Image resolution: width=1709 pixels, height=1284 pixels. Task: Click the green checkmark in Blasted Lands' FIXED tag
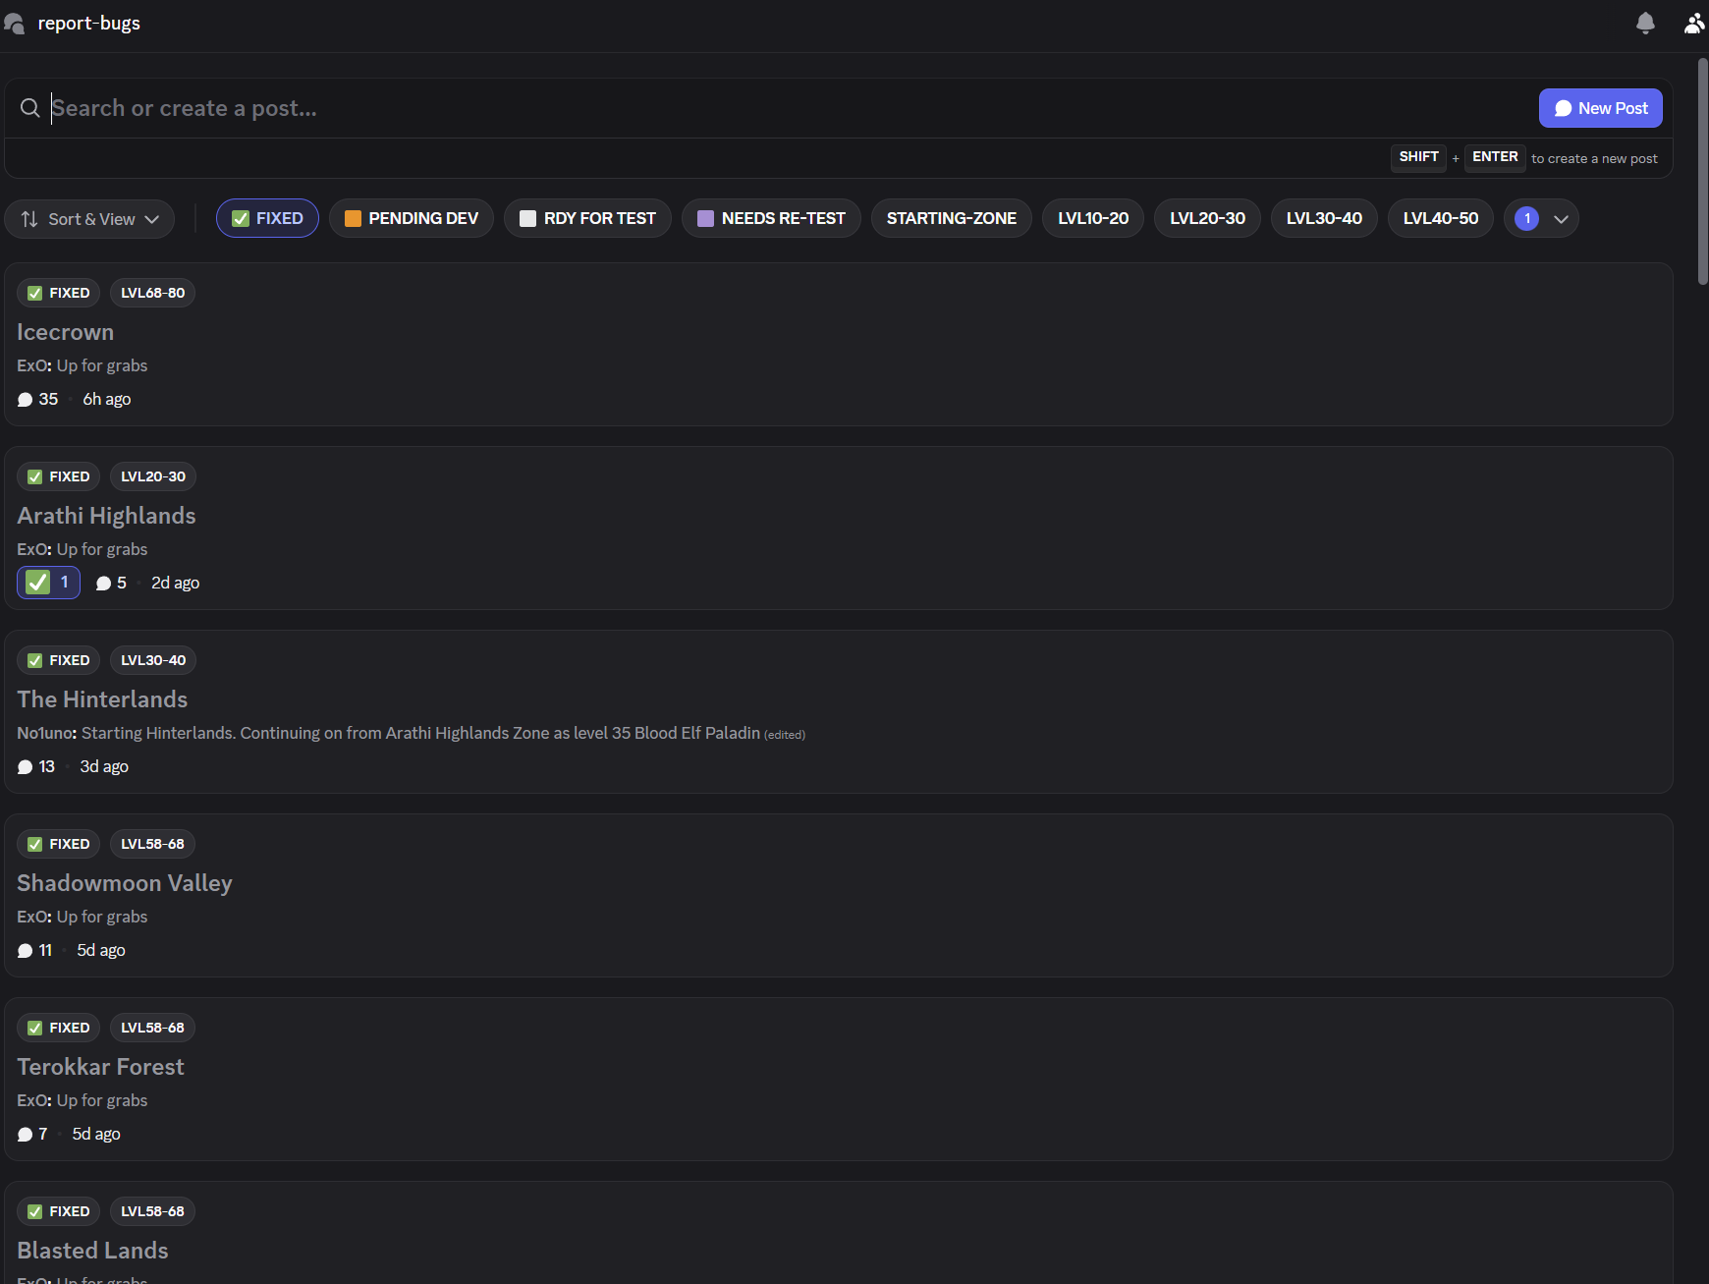(x=35, y=1211)
